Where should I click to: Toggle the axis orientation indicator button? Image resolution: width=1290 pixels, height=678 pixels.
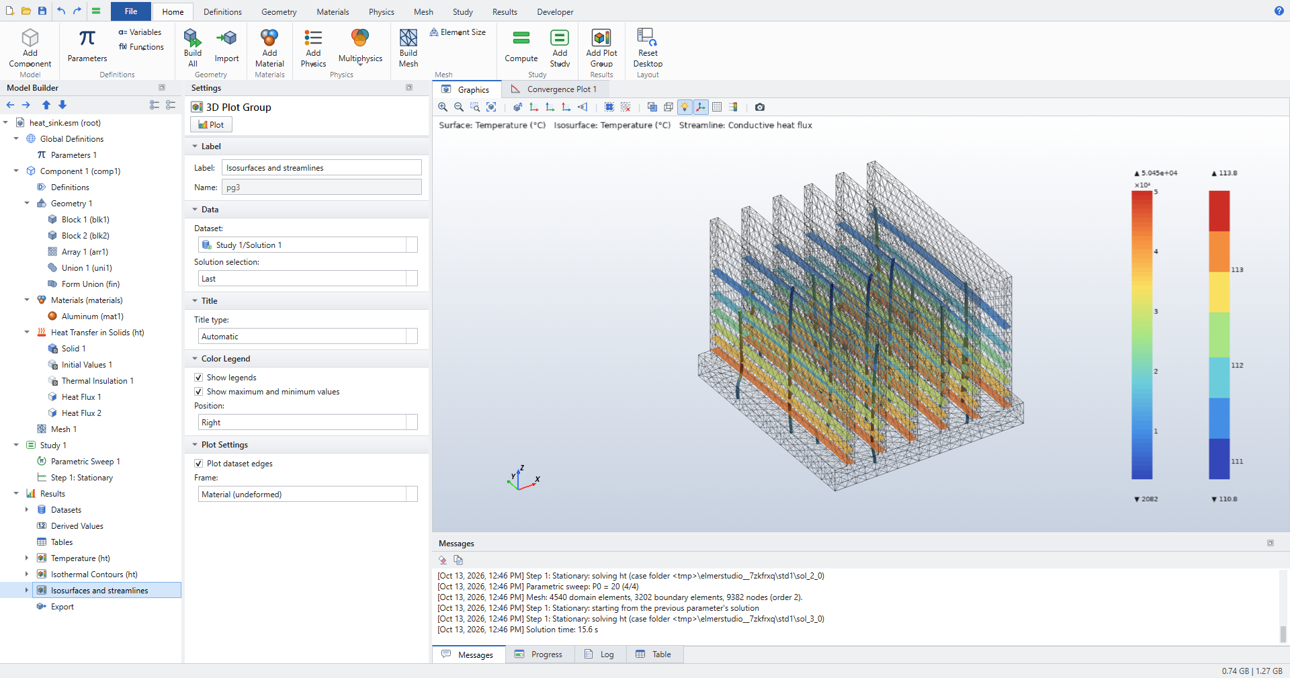(x=701, y=107)
